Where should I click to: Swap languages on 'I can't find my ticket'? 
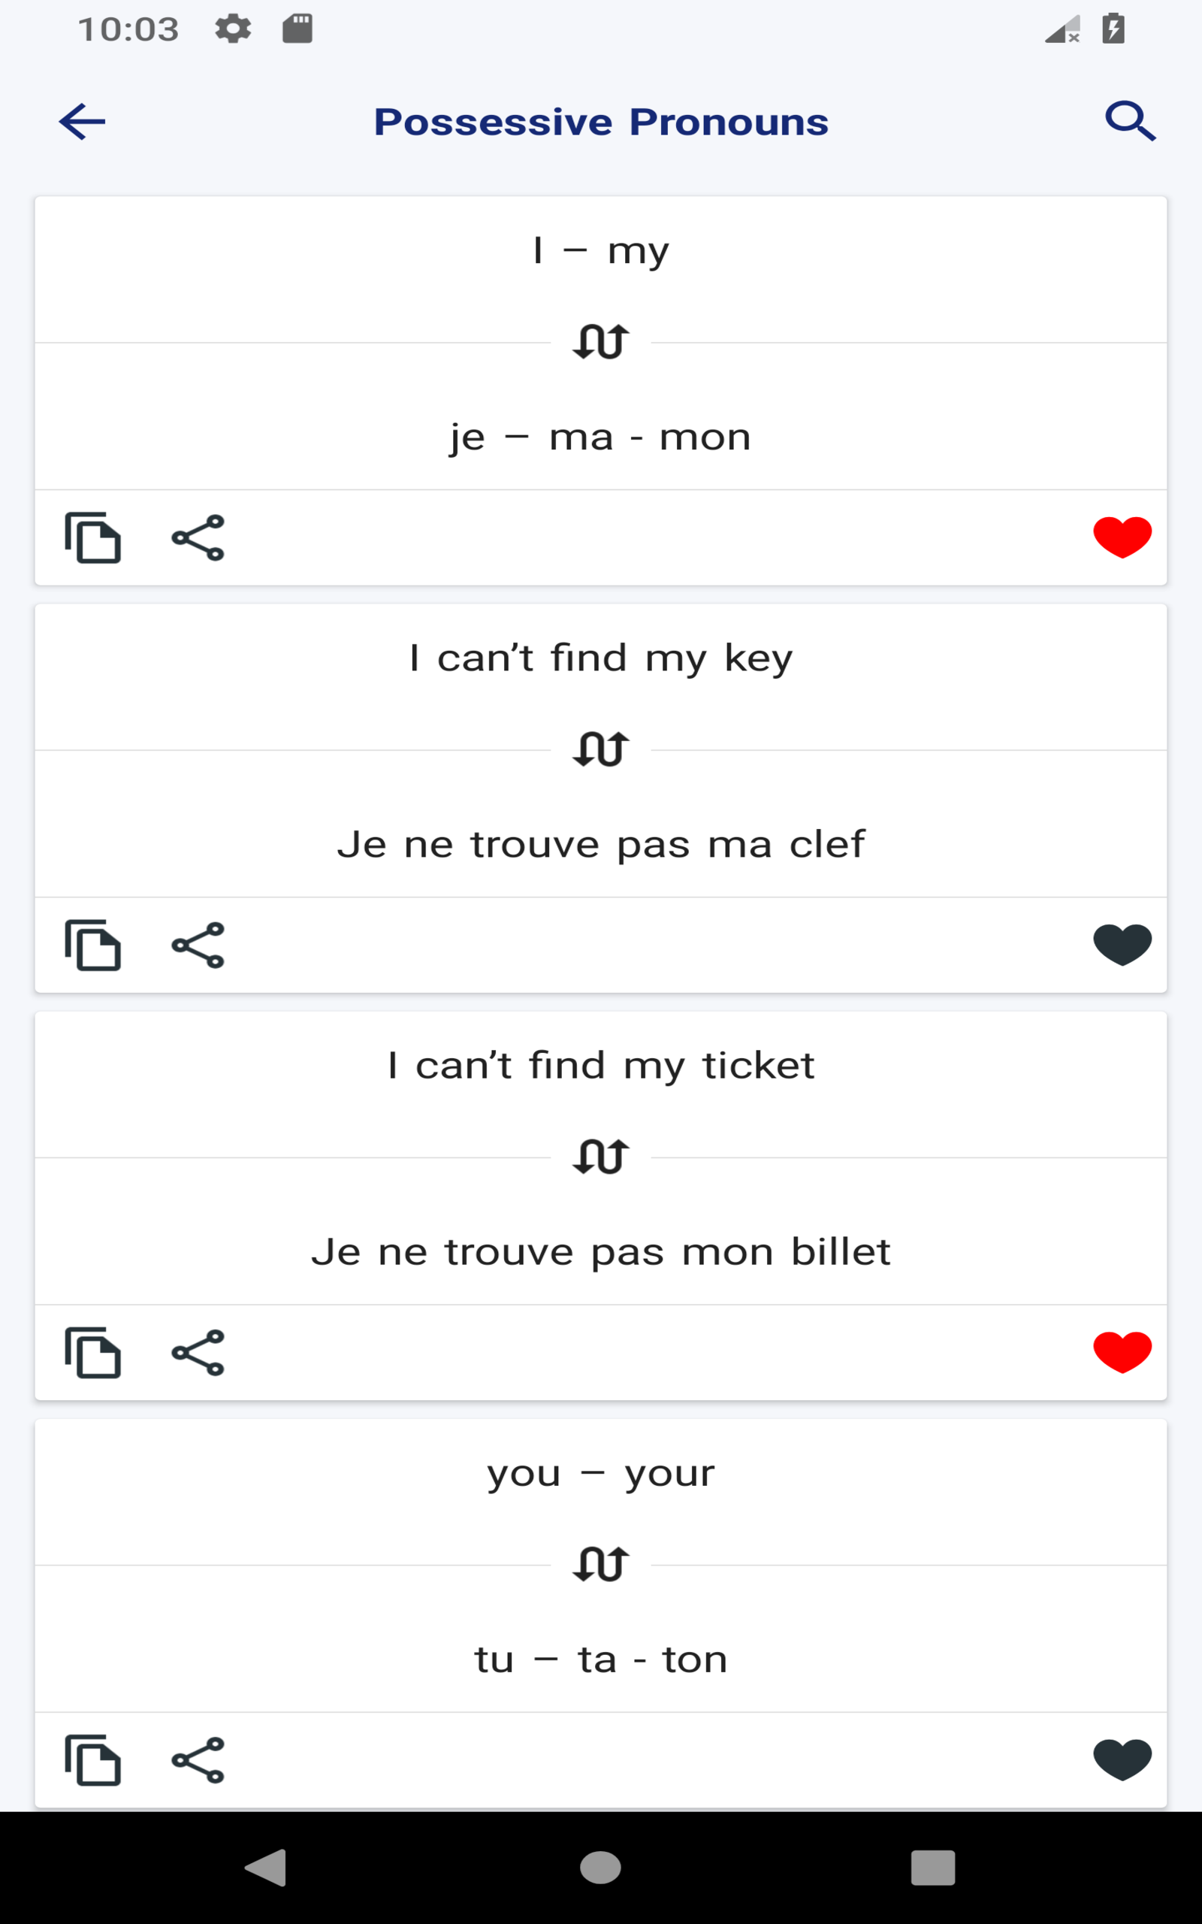pos(601,1157)
